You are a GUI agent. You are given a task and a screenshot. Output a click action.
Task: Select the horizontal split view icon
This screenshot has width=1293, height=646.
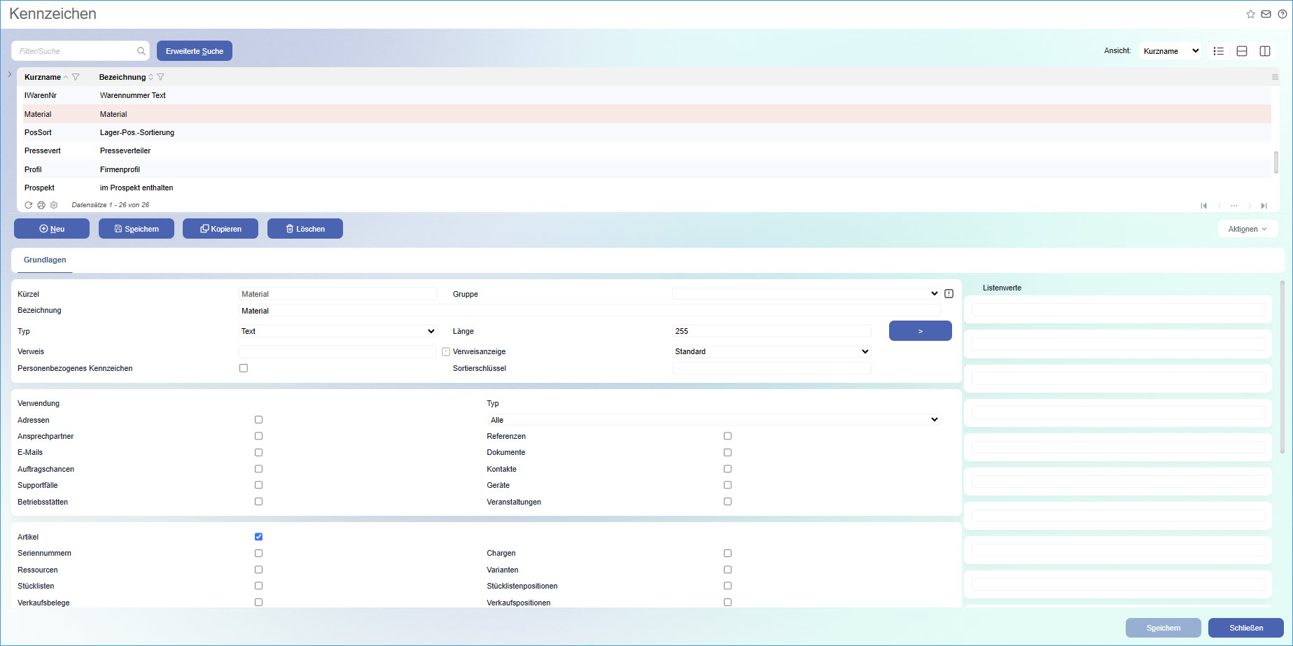(x=1241, y=51)
